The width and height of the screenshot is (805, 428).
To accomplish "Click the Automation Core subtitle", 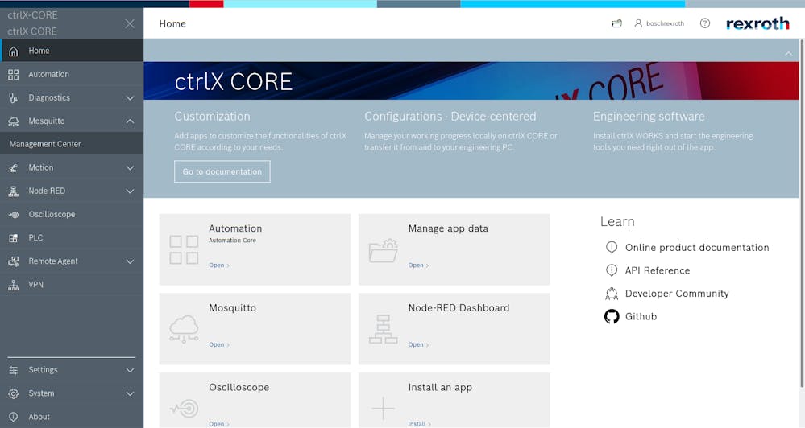I will pos(232,240).
